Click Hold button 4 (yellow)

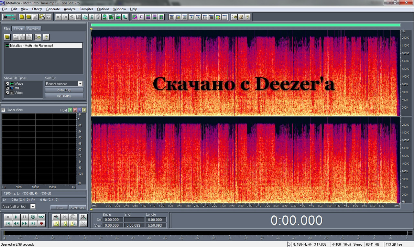click(x=84, y=110)
